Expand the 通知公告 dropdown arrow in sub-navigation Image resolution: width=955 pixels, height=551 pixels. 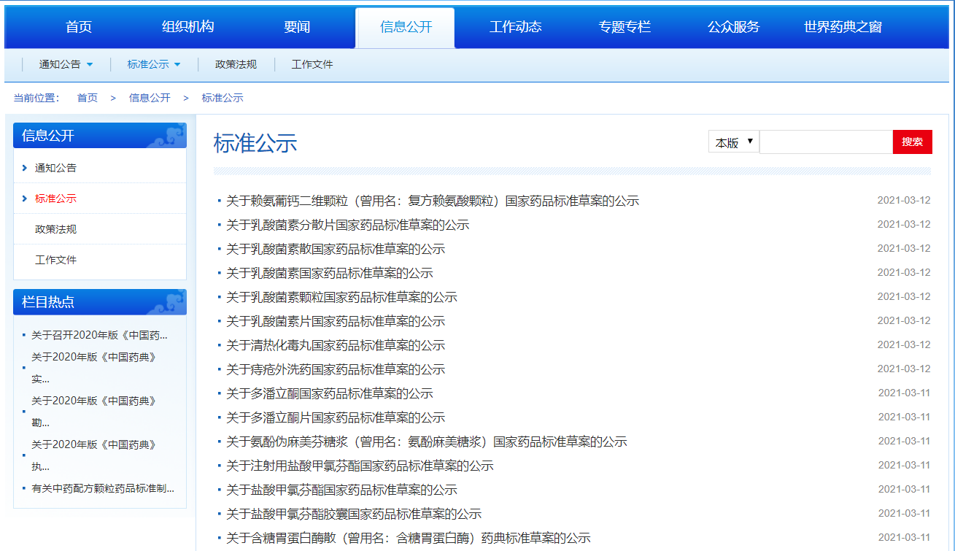click(90, 64)
